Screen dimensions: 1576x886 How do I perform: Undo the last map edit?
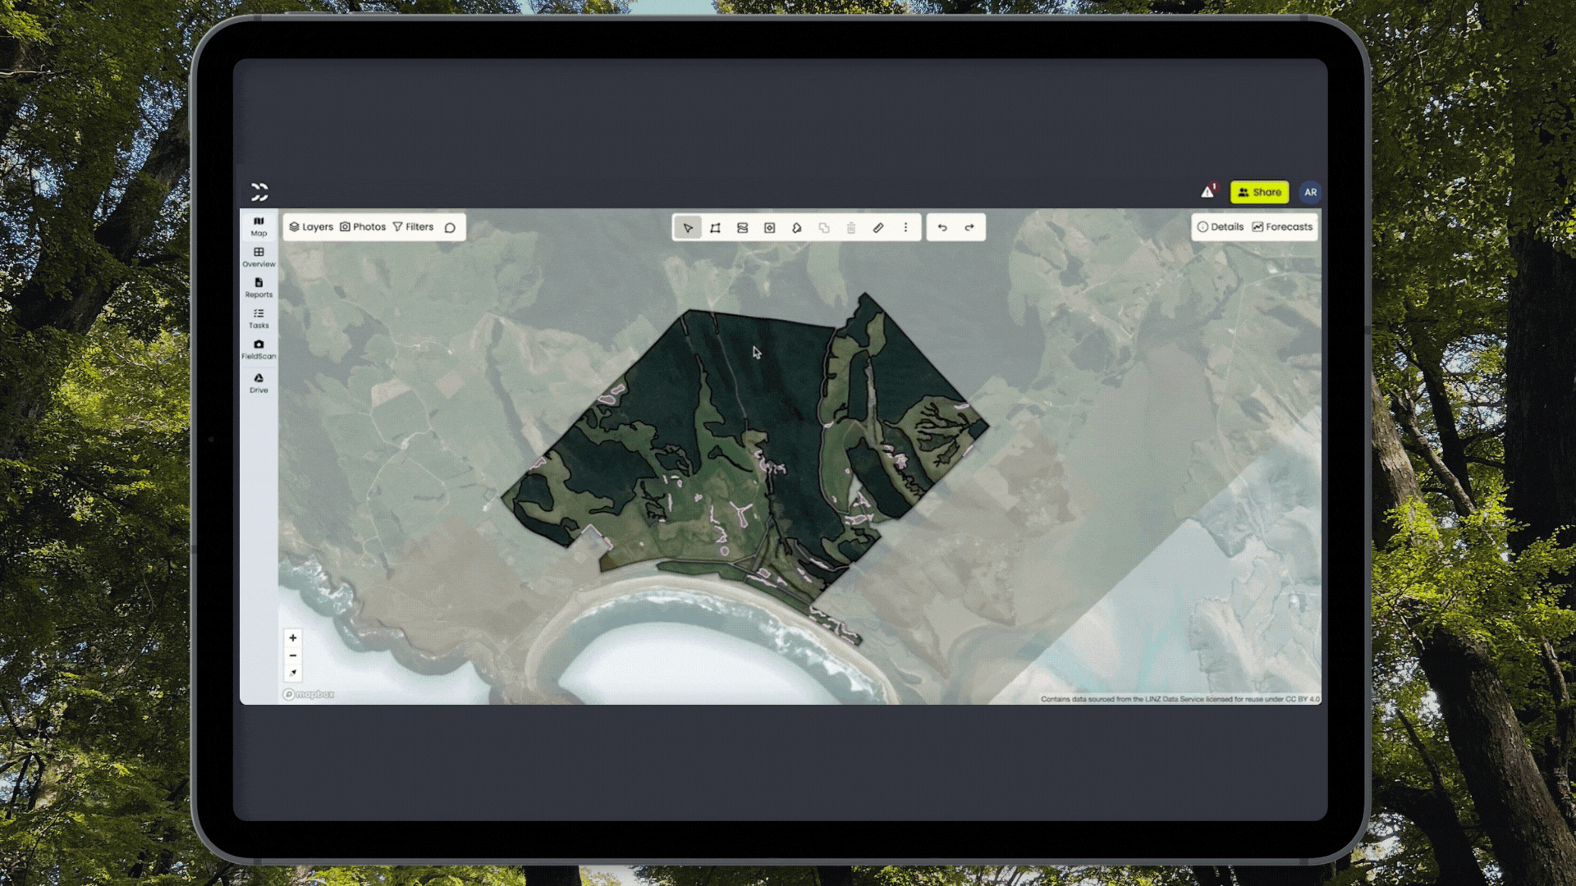(942, 227)
